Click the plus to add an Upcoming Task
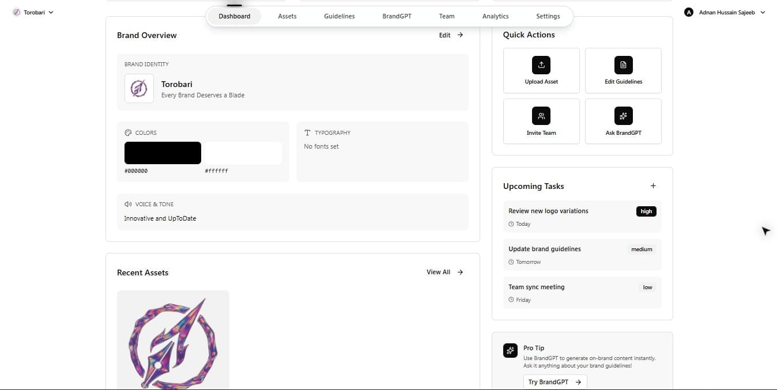777x390 pixels. coord(653,185)
